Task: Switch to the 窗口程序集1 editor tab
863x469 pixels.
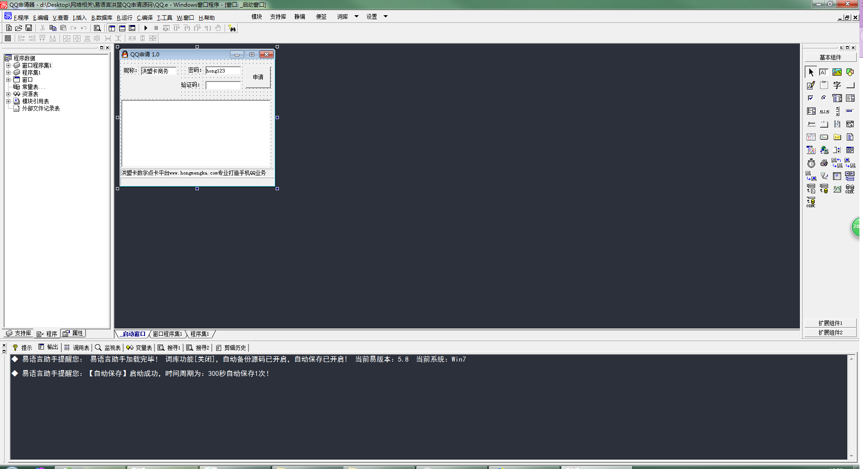Action: click(167, 334)
